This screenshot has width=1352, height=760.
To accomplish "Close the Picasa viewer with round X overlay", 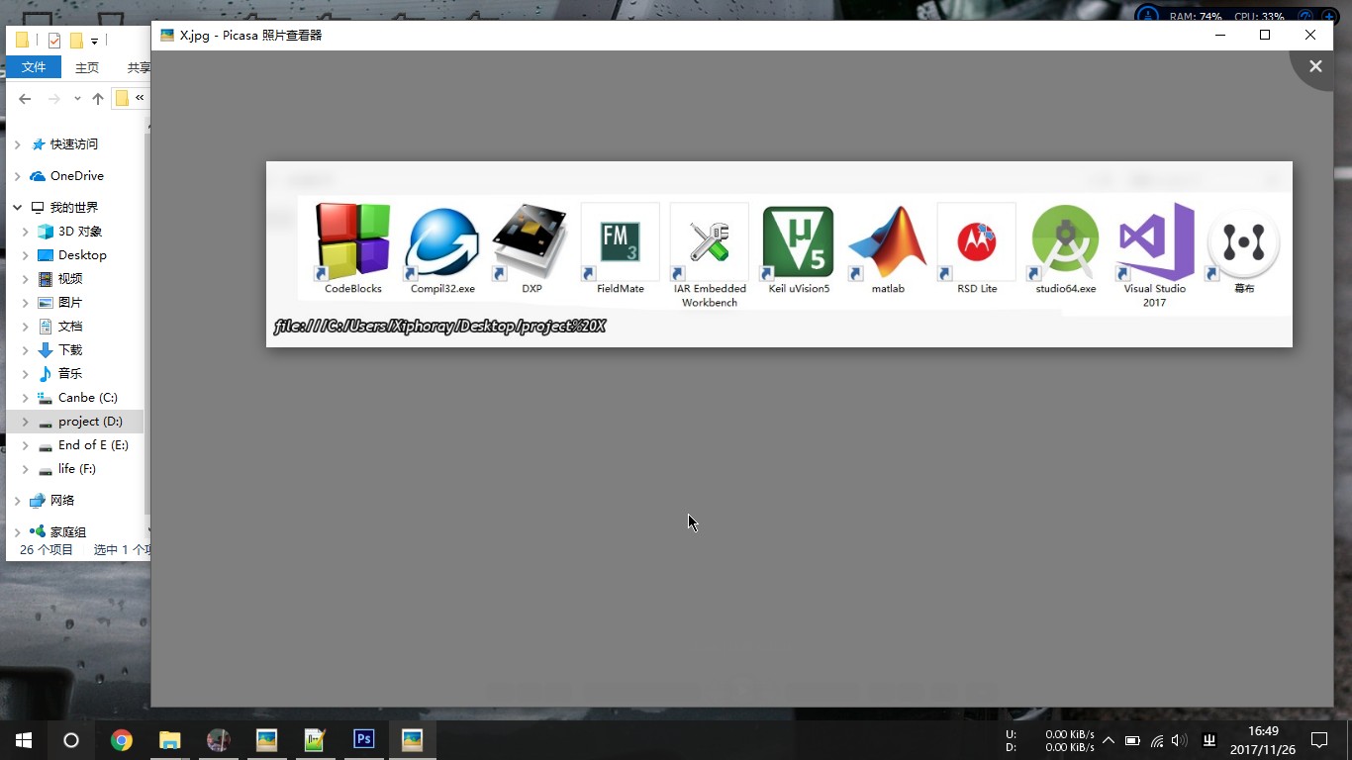I will coord(1315,66).
